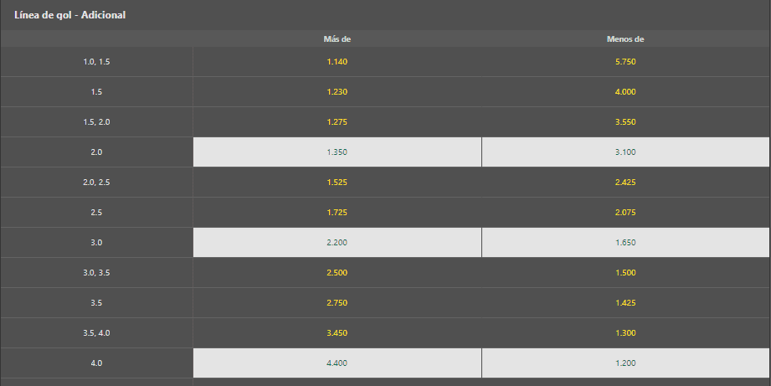Deselect highlighted Más de 2.200 odds
771x386 pixels.
[x=337, y=243]
